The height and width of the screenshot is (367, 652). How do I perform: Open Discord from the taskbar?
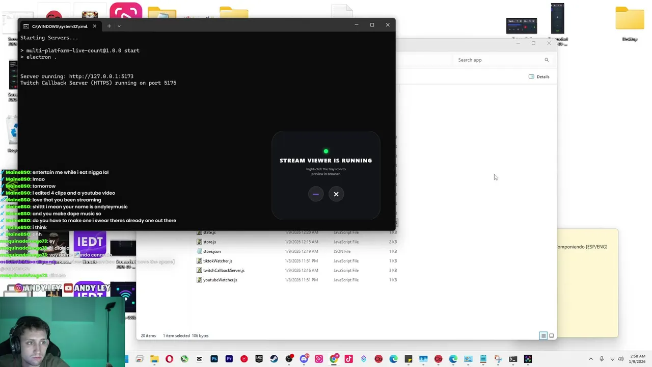click(304, 359)
